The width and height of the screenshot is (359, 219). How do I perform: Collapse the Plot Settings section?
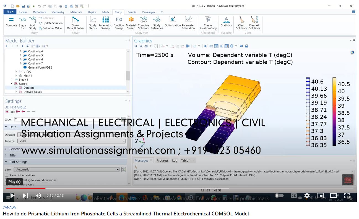pos(6,162)
